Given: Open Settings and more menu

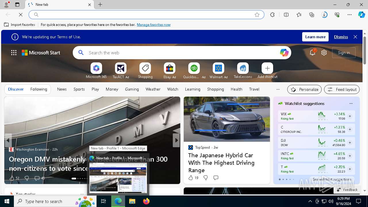Looking at the screenshot, I should [x=350, y=15].
